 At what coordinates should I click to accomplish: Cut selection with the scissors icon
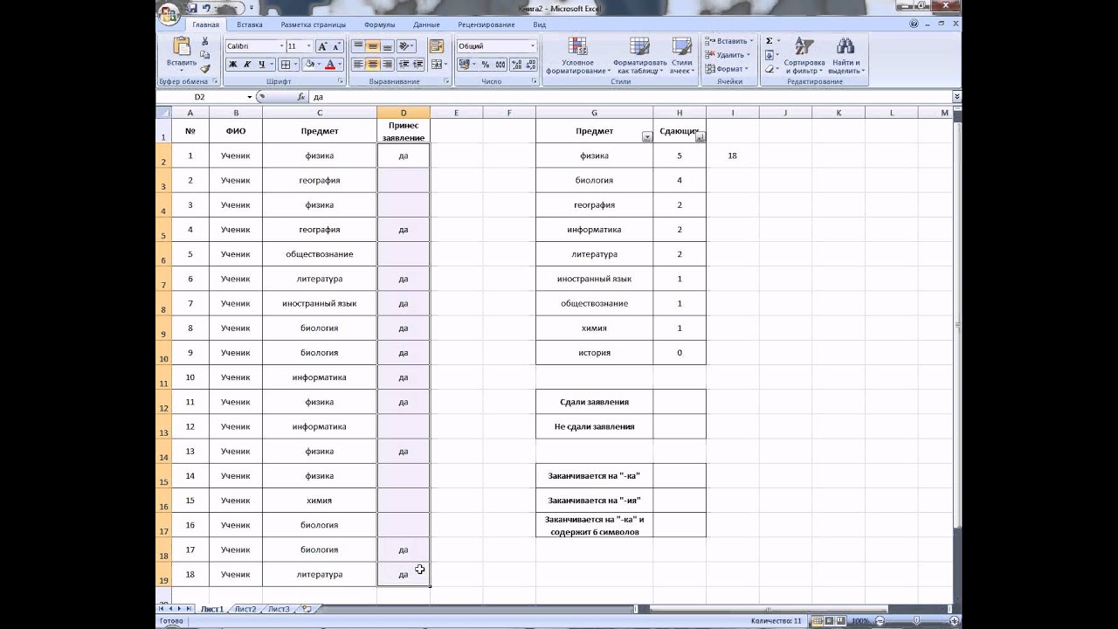pyautogui.click(x=205, y=41)
